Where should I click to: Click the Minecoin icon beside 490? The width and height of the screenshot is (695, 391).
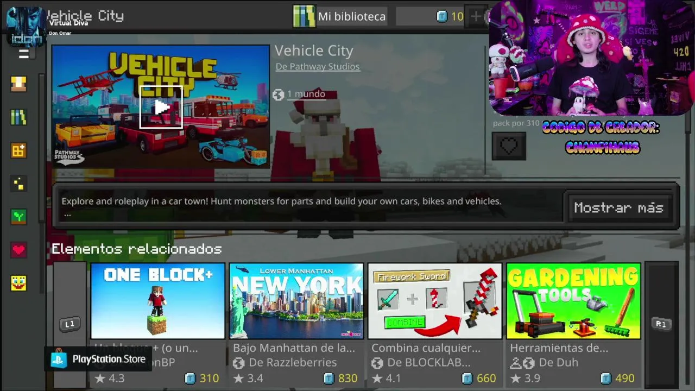[x=606, y=378]
